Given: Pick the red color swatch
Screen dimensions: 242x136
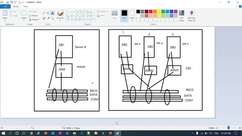Looking at the screenshot, I should [x=151, y=12].
